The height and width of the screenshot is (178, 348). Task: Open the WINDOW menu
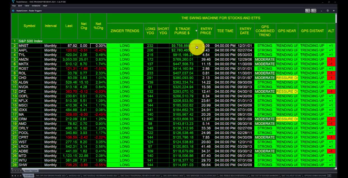click(x=36, y=6)
